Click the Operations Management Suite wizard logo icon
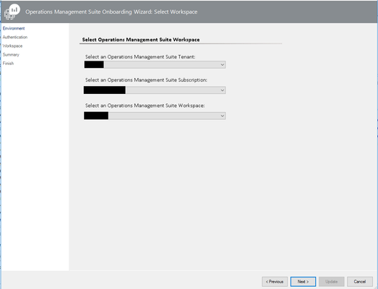The image size is (378, 289). click(12, 12)
